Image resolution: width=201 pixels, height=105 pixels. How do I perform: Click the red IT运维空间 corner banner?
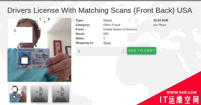(x=179, y=100)
